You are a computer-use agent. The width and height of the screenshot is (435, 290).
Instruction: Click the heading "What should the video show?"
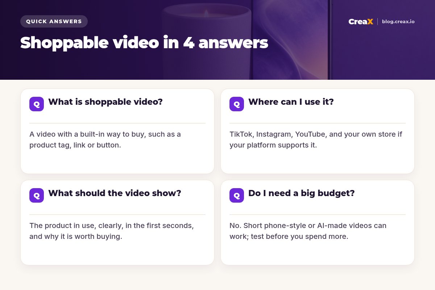[115, 193]
